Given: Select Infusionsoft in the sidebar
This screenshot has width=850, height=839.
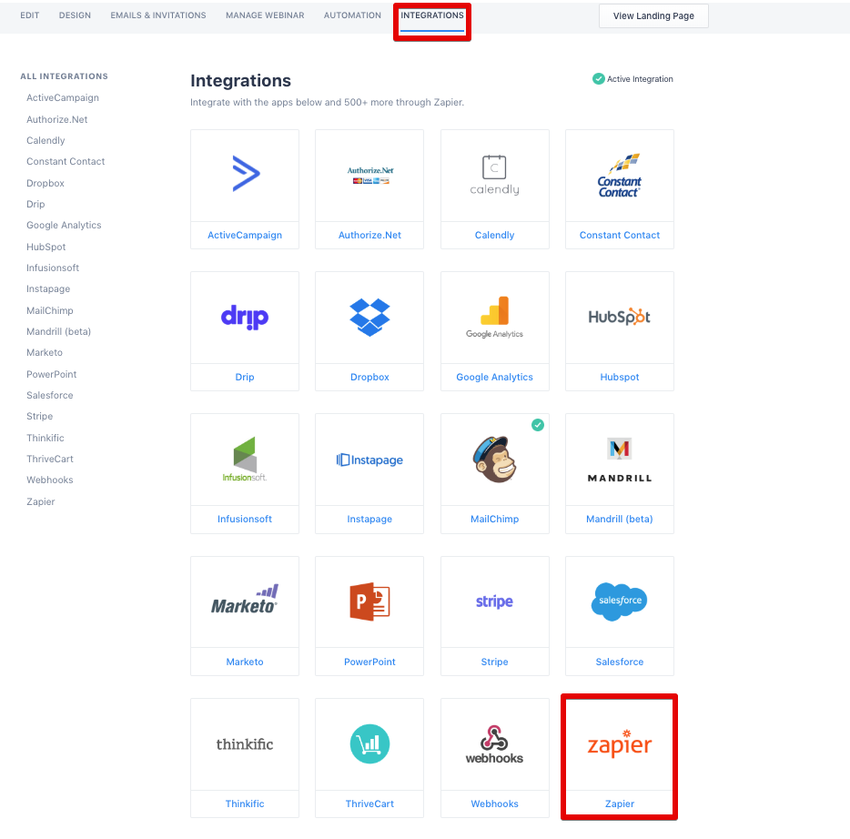Looking at the screenshot, I should tap(53, 268).
